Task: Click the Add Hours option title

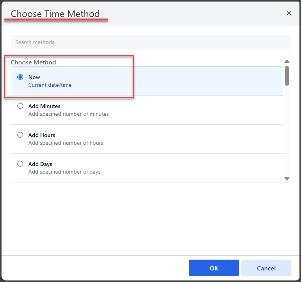Action: click(x=42, y=135)
